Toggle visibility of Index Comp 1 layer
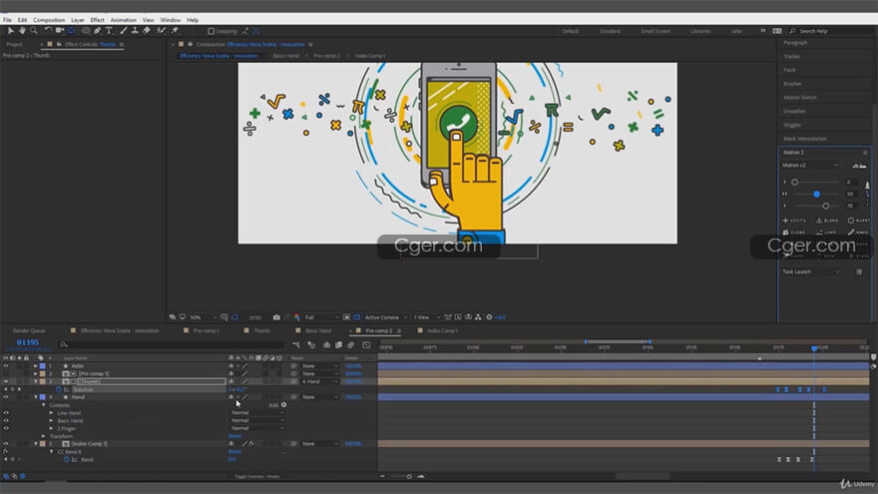This screenshot has width=878, height=494. [6, 443]
